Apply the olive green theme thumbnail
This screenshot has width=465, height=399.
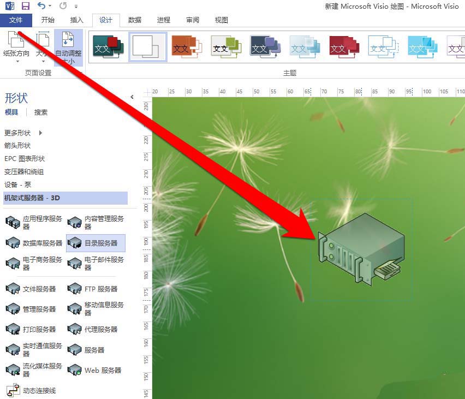(226, 47)
